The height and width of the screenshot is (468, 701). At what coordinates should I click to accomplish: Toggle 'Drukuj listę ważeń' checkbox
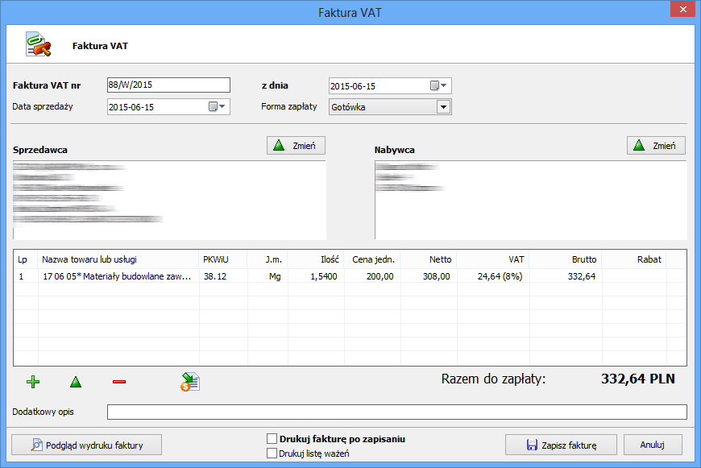272,454
